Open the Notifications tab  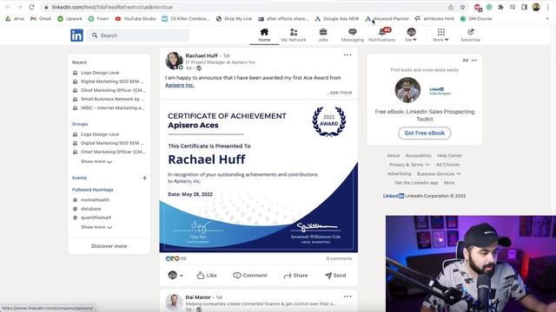click(382, 36)
